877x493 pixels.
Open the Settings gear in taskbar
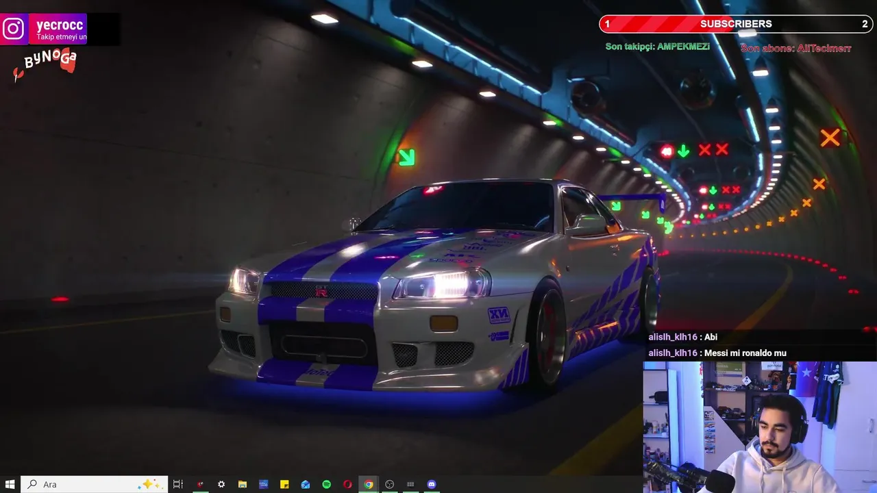[221, 484]
